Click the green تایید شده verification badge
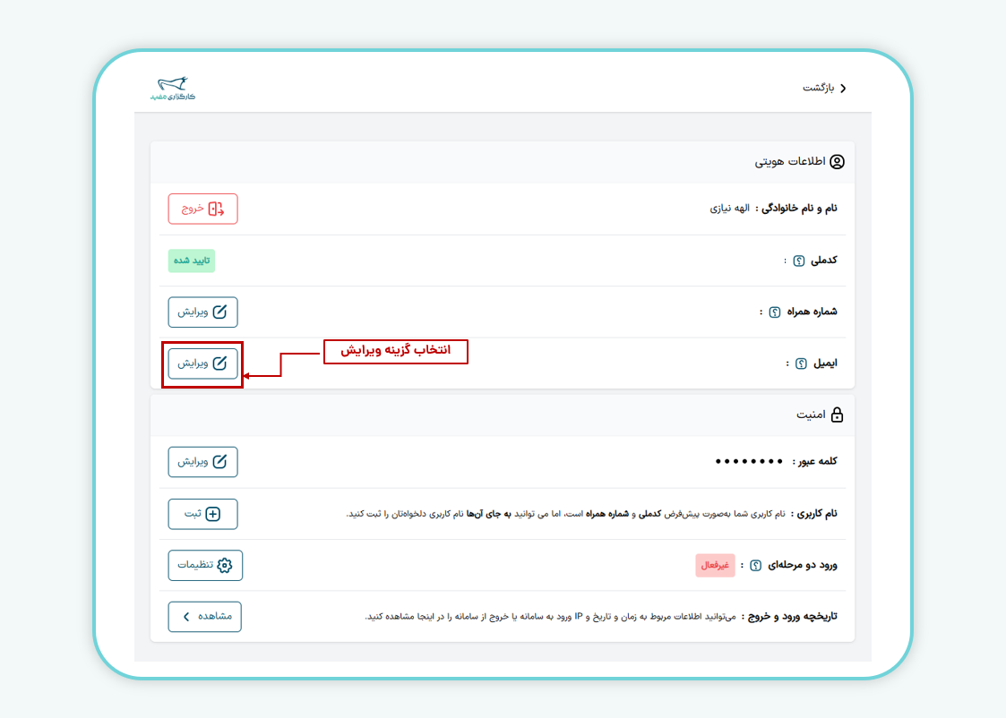 pos(191,260)
